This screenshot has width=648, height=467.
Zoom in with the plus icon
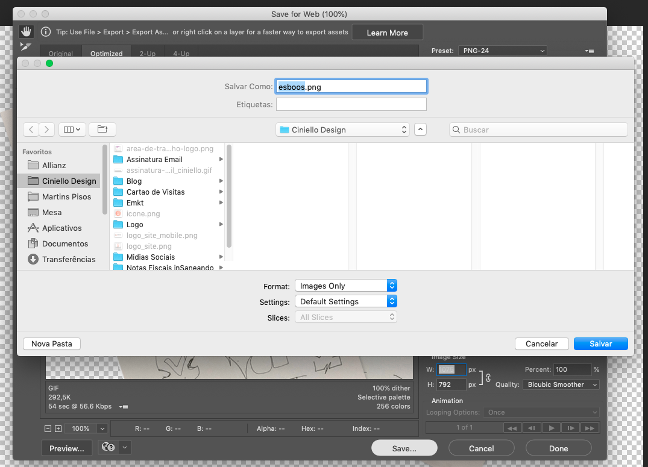57,428
